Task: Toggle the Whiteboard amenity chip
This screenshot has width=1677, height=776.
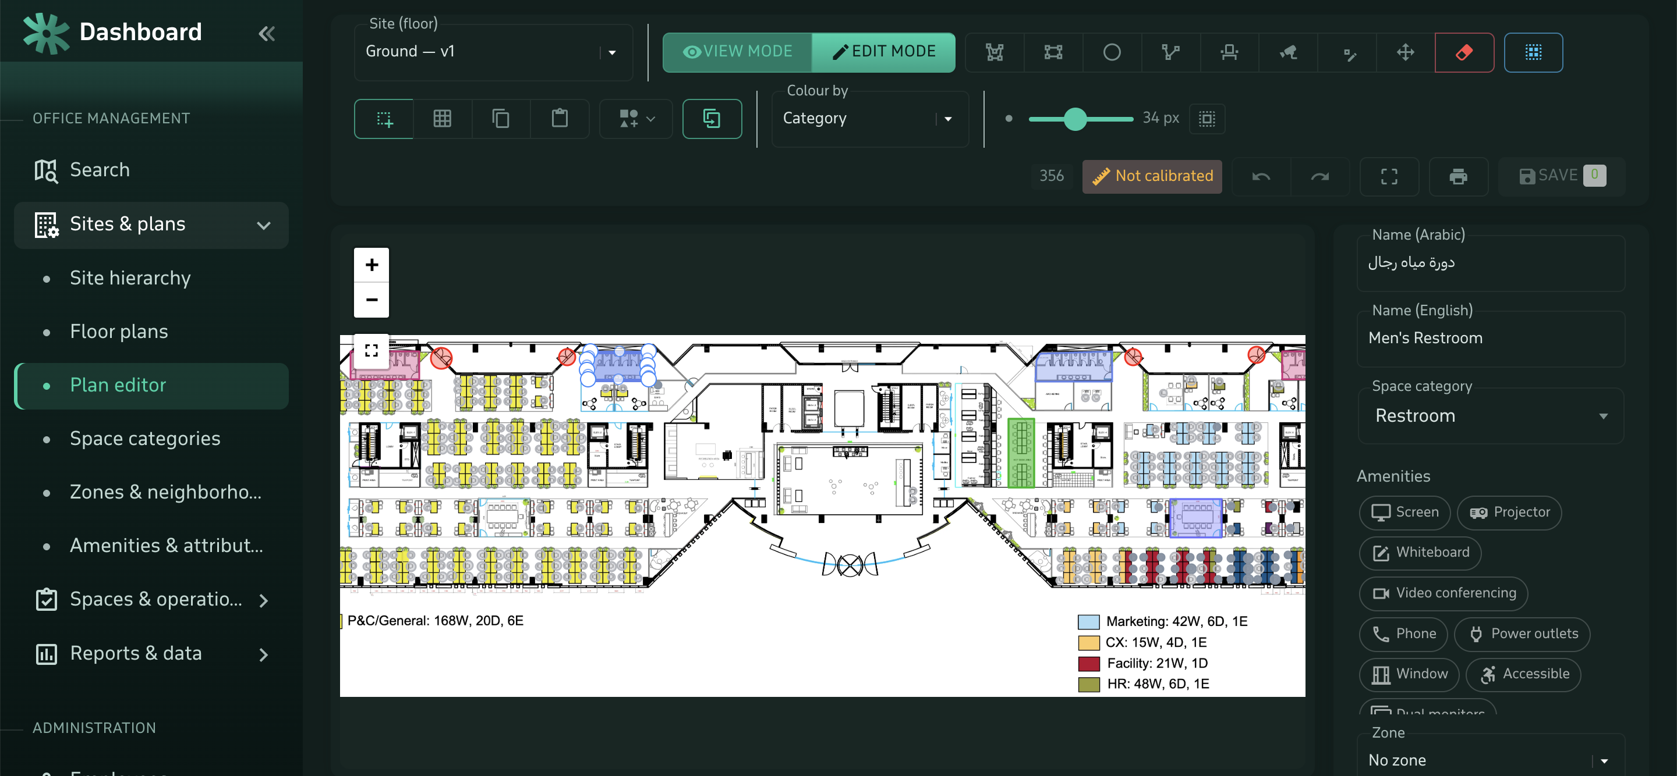Action: tap(1420, 553)
